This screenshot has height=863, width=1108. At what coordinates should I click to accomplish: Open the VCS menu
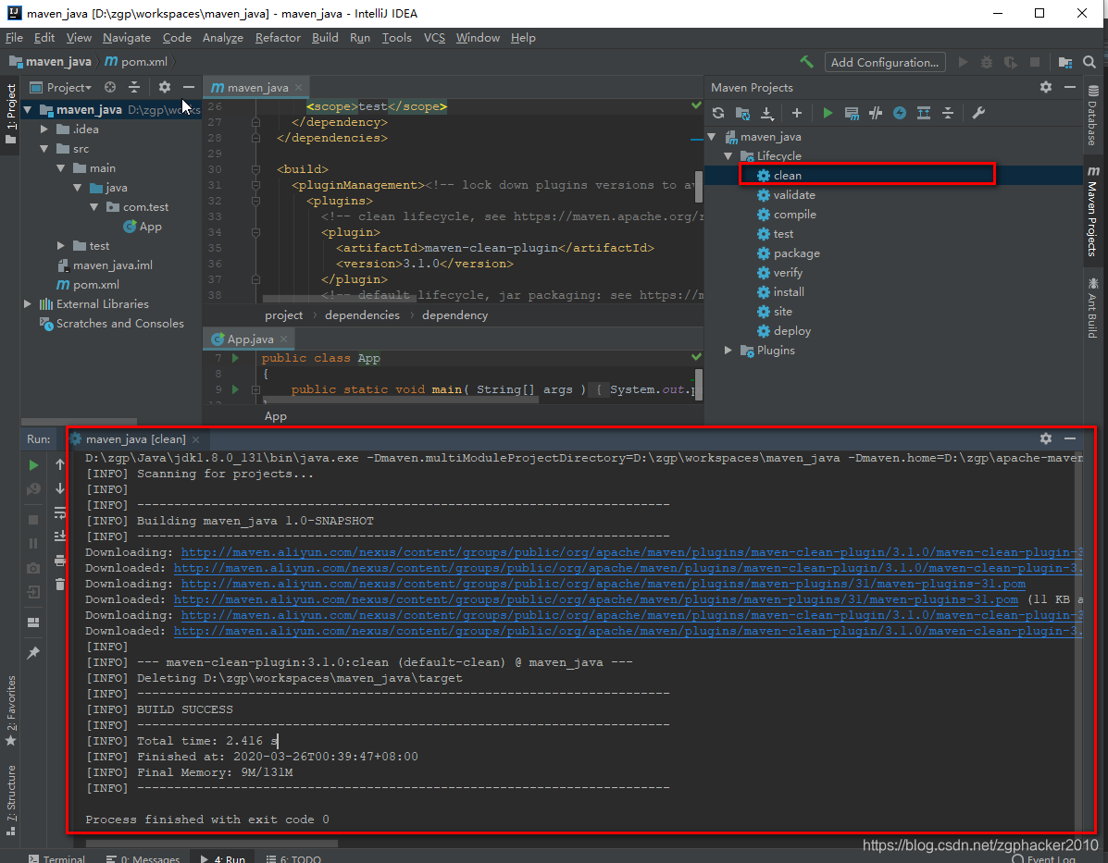point(434,37)
